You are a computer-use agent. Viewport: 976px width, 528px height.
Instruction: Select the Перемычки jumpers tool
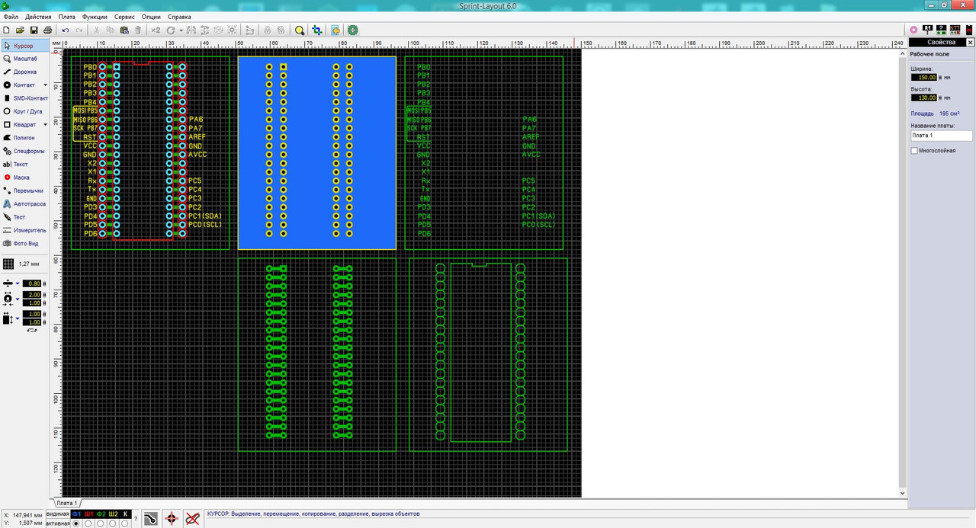(x=25, y=190)
